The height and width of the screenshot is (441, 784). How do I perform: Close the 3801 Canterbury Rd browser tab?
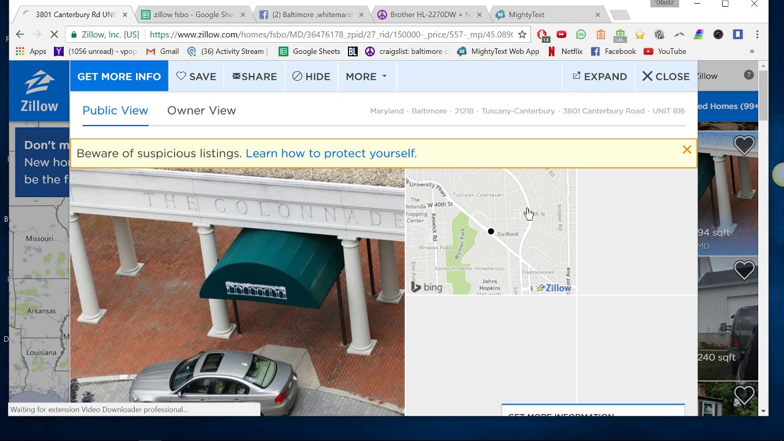point(125,15)
